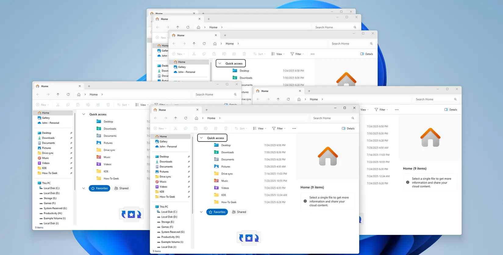The height and width of the screenshot is (255, 503).
Task: Refresh the front window's Home view
Action: (186, 118)
